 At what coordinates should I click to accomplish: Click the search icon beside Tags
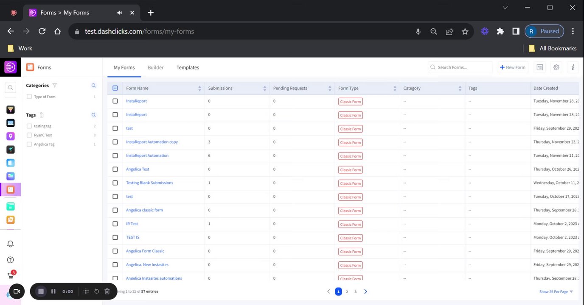pos(94,115)
